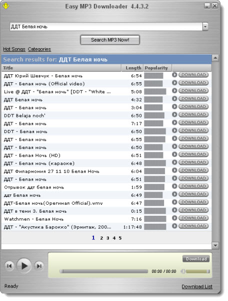This screenshot has height=301, width=228.
Task: Download "ДДТ Юрий Шевчук - Белая ночь"
Action: click(193, 75)
